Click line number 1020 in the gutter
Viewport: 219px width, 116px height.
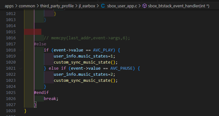11,62
